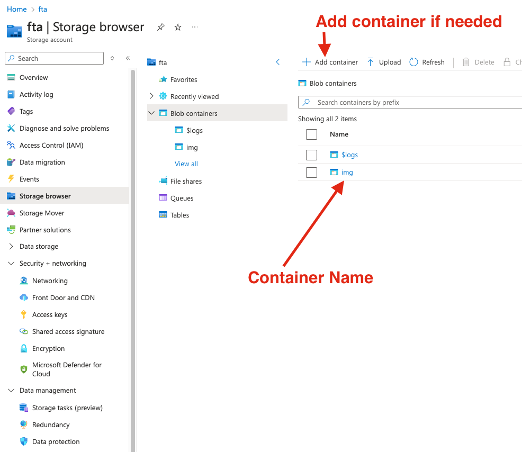Image resolution: width=522 pixels, height=452 pixels.
Task: Open the $logs container link
Action: pyautogui.click(x=349, y=155)
